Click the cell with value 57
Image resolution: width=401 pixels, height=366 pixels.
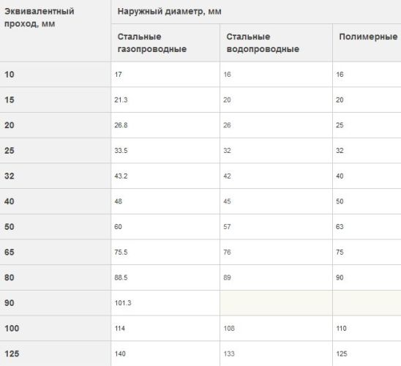tap(276, 227)
